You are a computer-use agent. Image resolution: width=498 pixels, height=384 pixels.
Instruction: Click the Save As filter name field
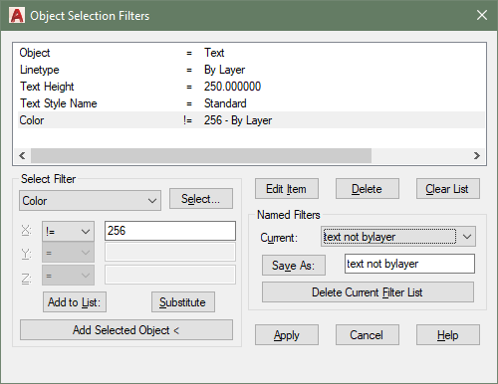409,264
